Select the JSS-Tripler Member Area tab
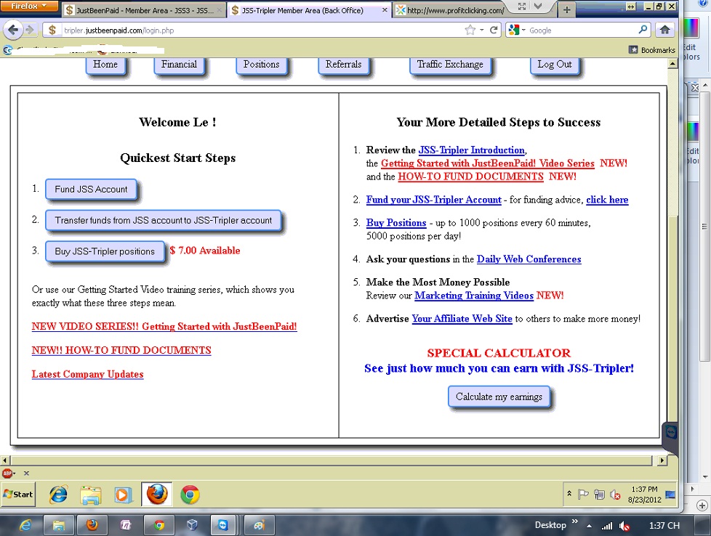Viewport: 711px width, 536px height. pos(308,10)
